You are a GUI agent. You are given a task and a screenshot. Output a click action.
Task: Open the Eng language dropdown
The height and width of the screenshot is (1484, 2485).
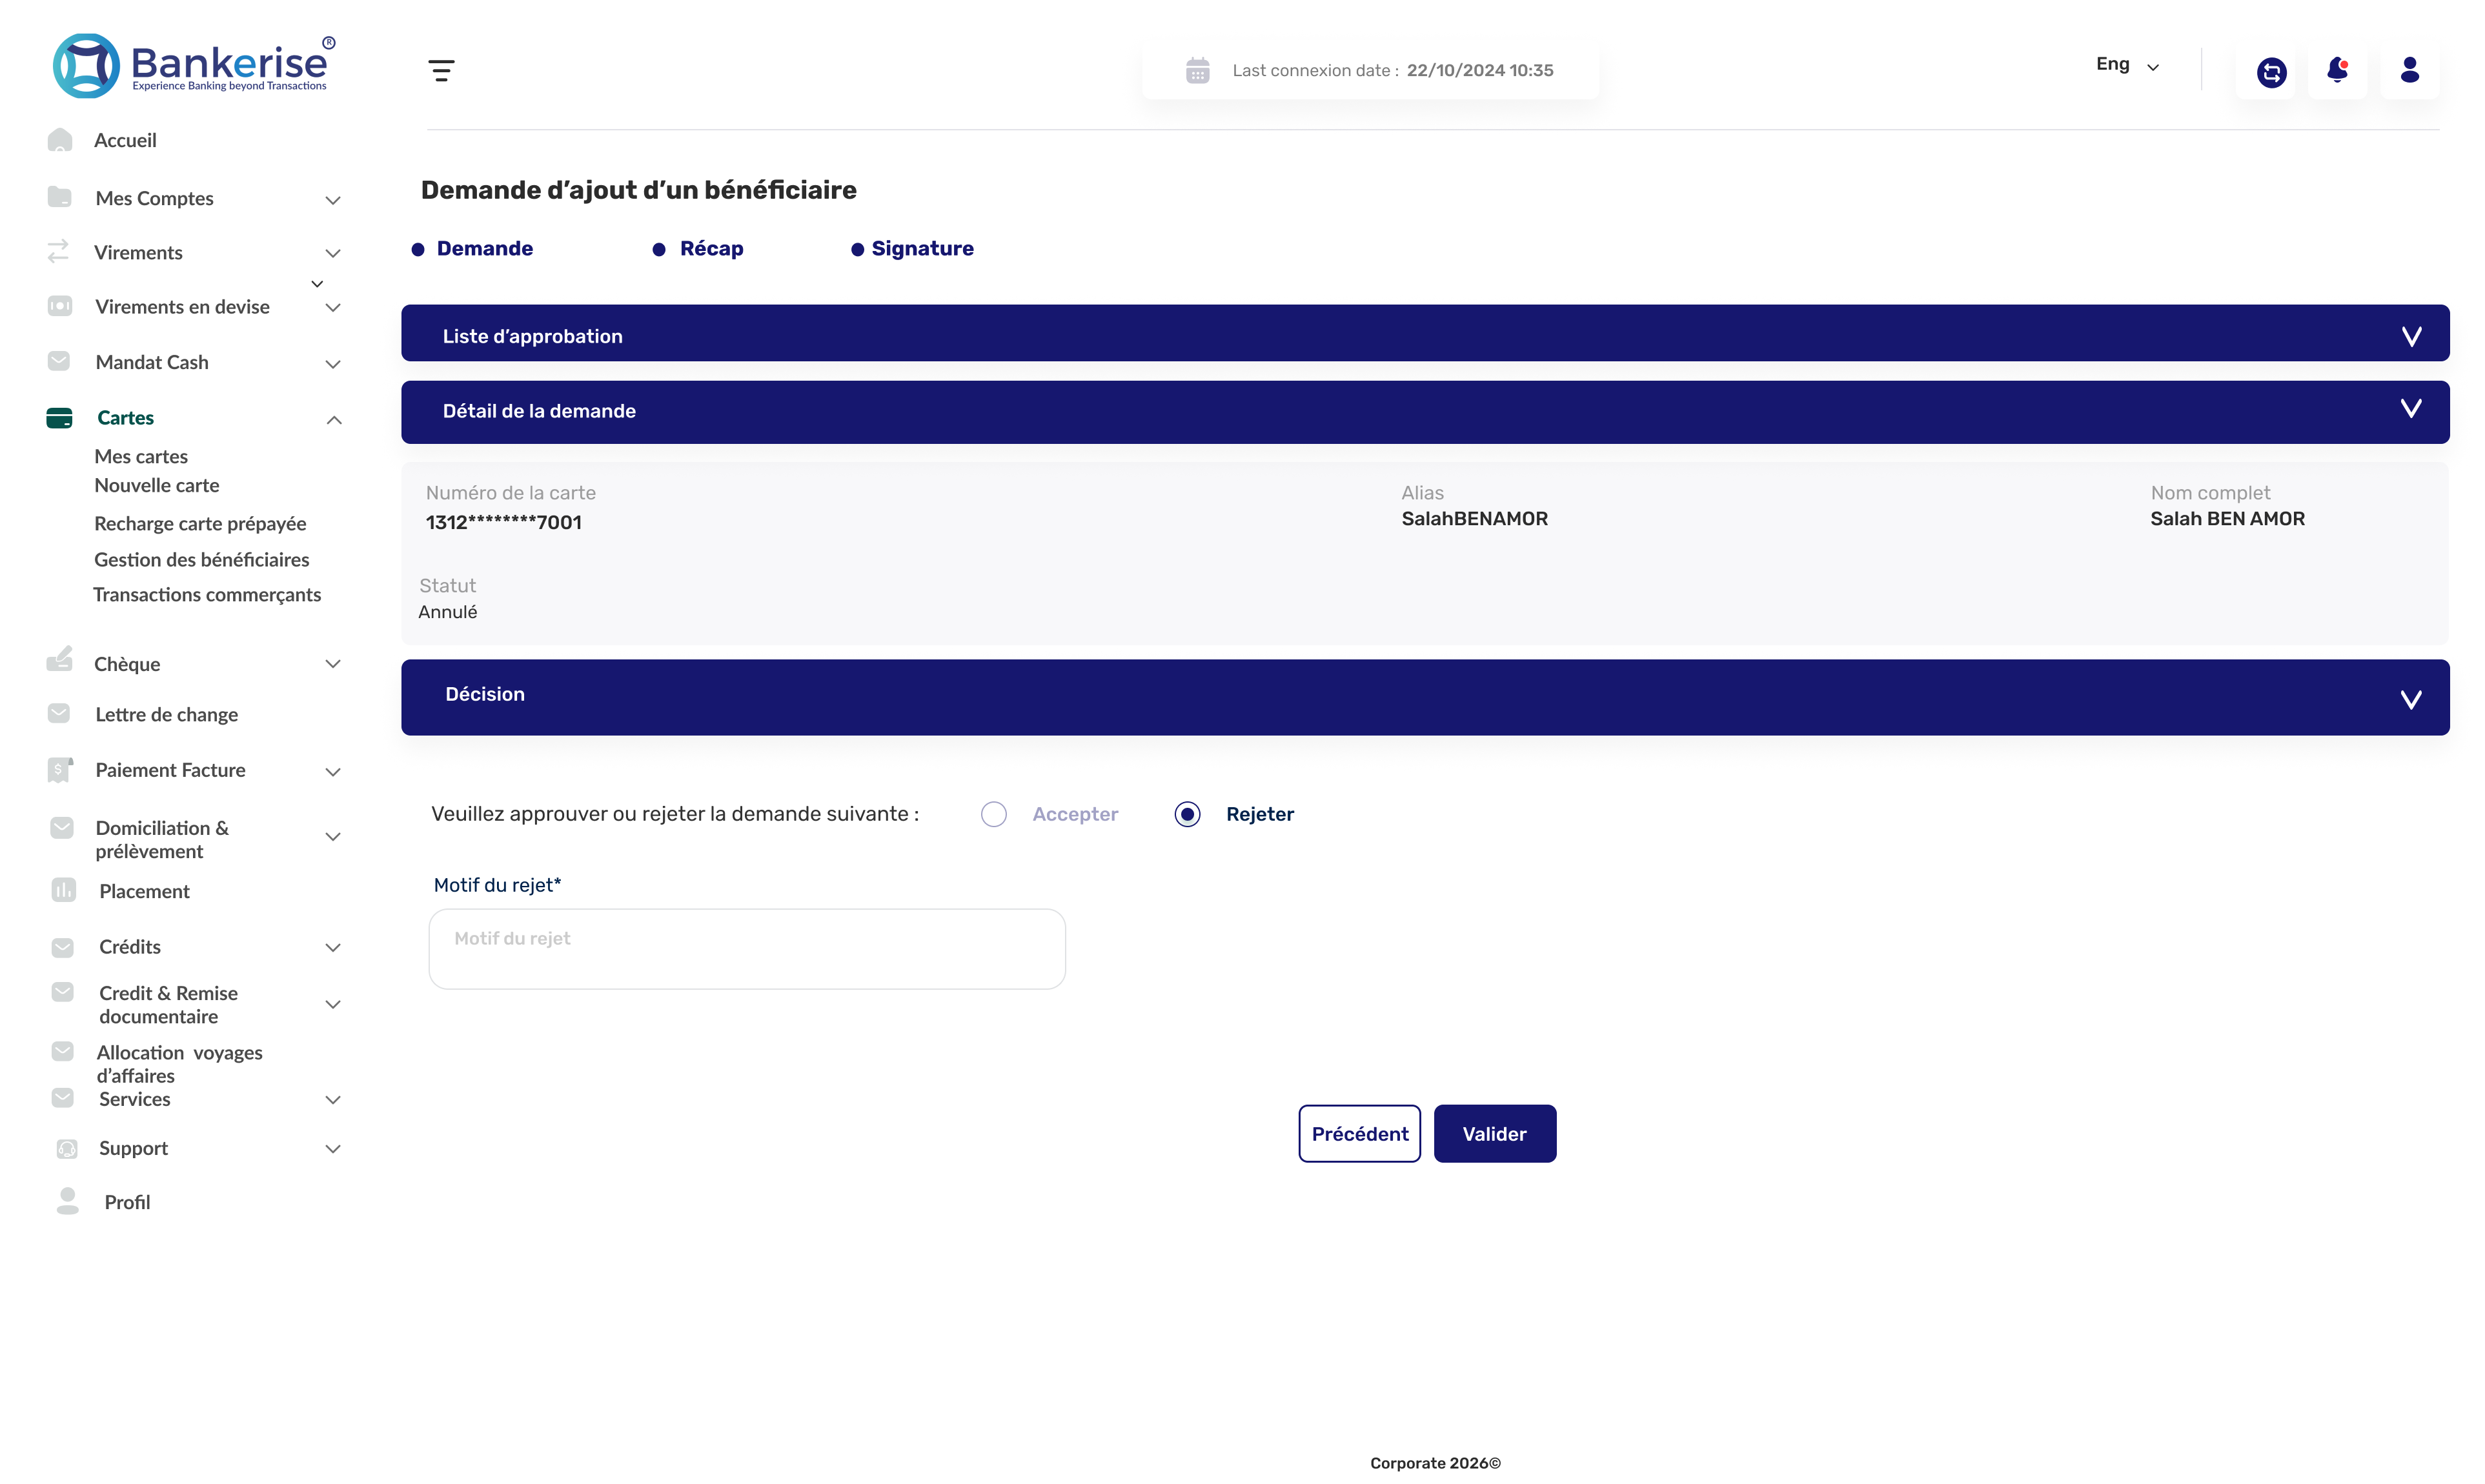2127,65
